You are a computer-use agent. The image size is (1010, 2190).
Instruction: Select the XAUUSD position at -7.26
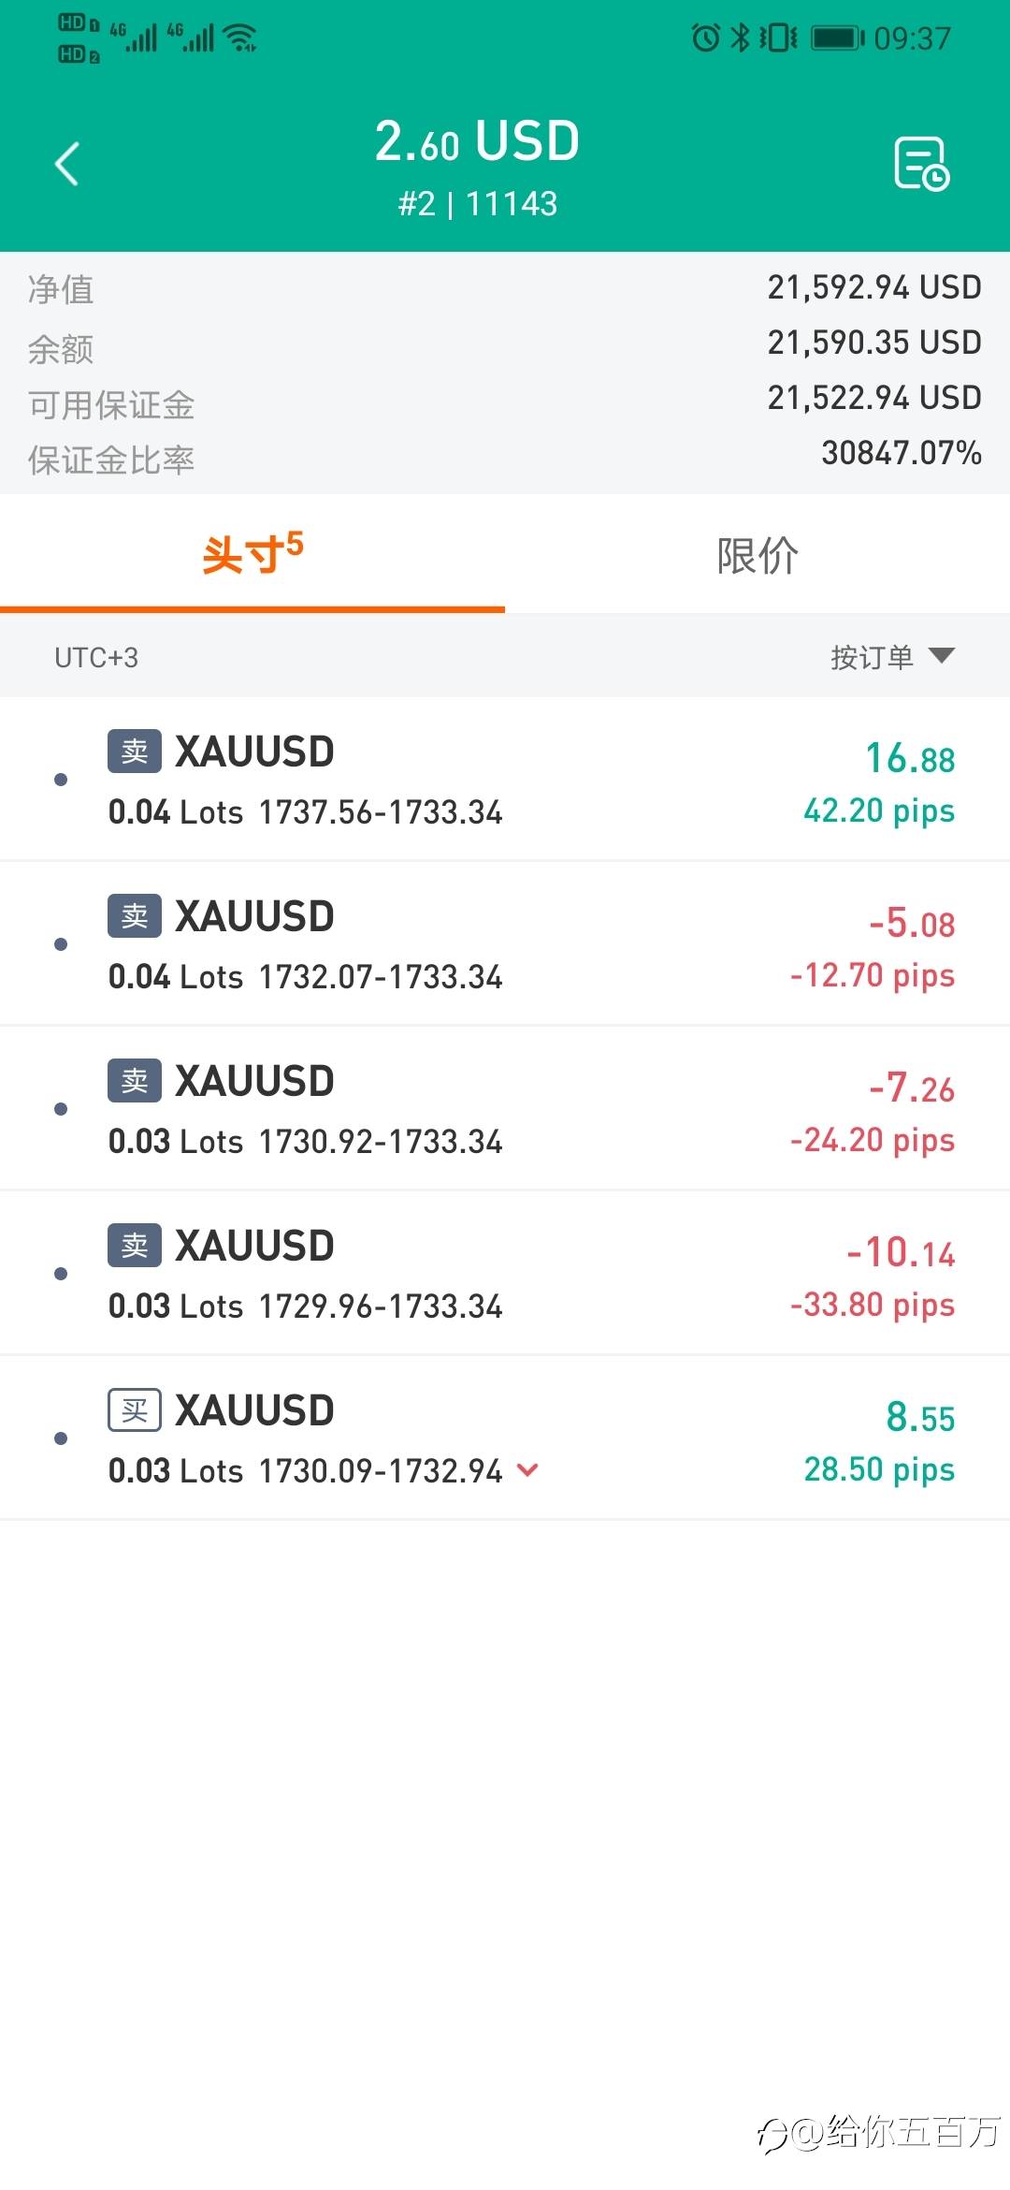[505, 1108]
